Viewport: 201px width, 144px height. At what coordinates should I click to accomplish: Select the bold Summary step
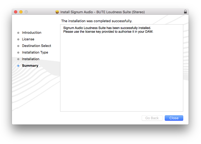pos(30,66)
